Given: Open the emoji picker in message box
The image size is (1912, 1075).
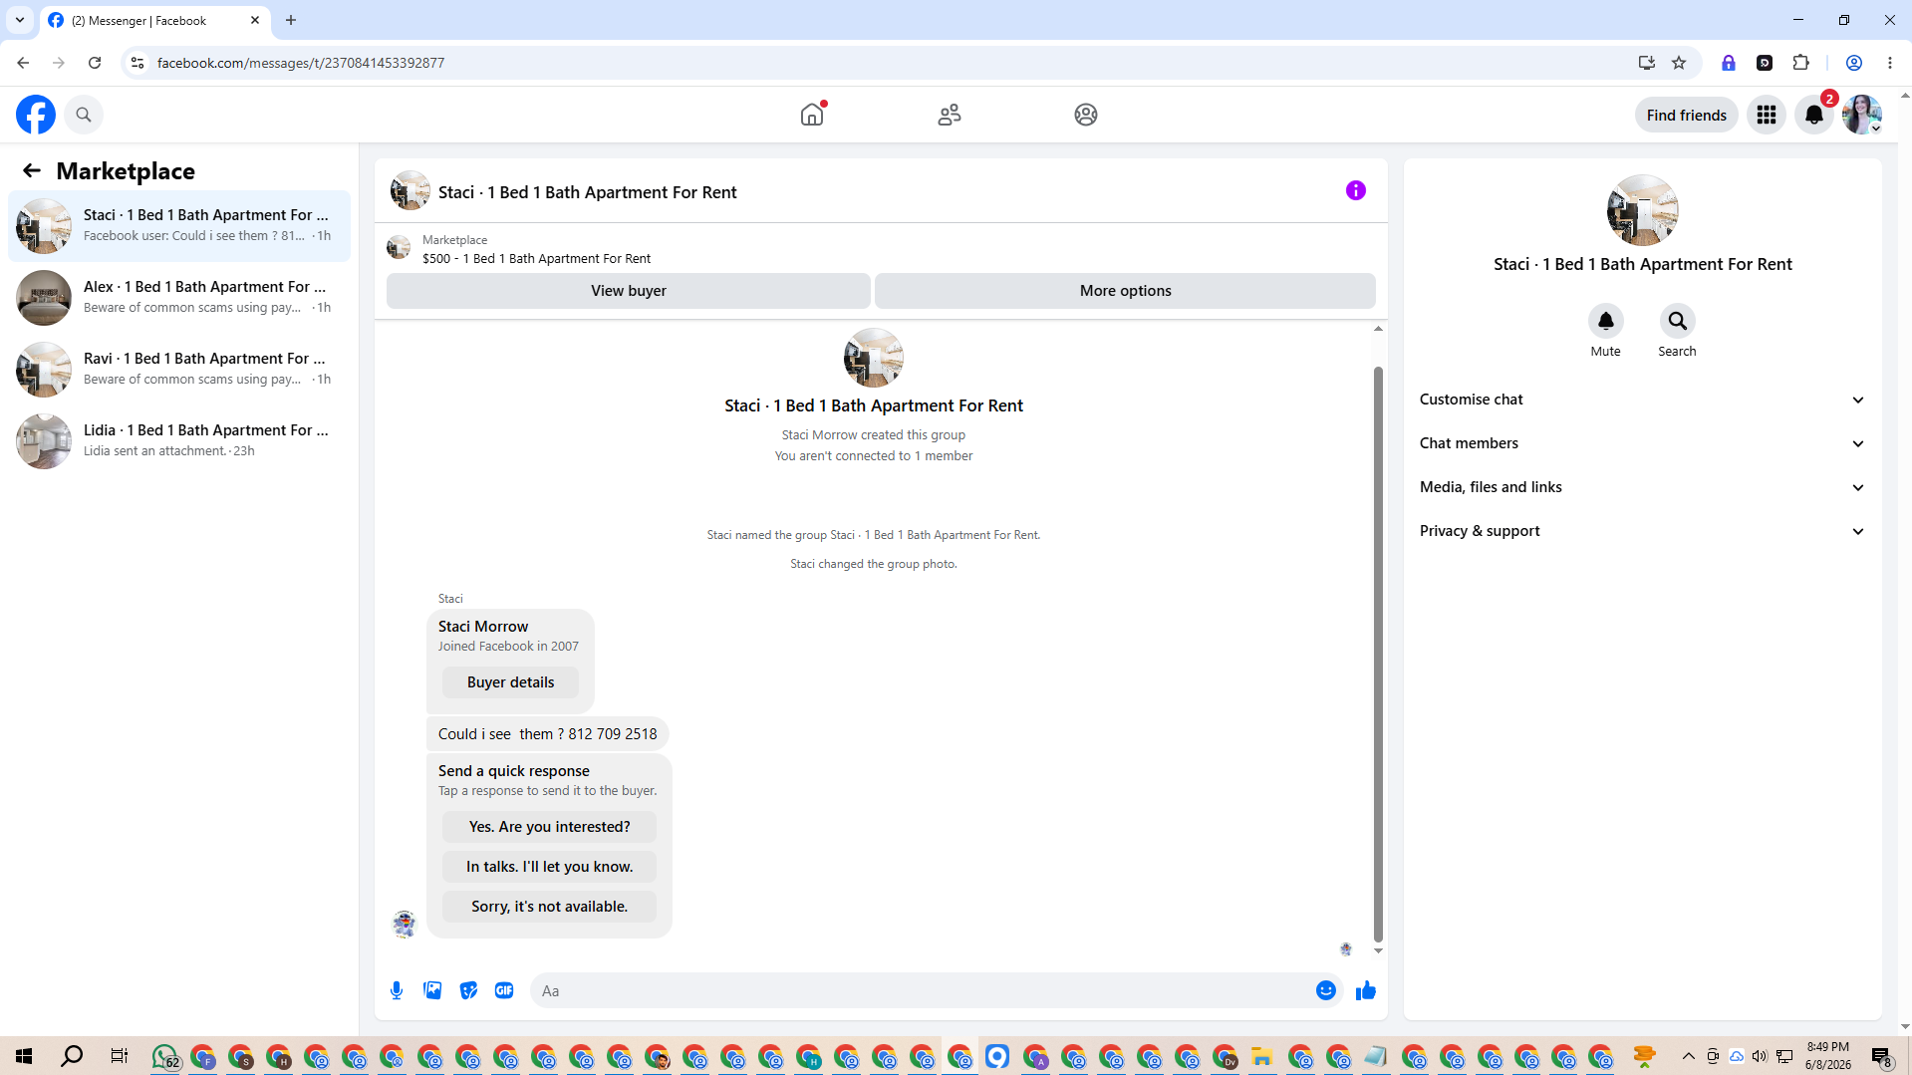Looking at the screenshot, I should pyautogui.click(x=1326, y=990).
